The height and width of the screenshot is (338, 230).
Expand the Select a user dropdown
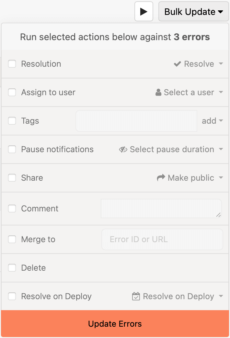click(189, 92)
